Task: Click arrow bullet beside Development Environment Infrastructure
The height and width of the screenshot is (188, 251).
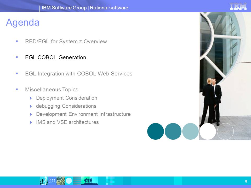Action: coord(31,114)
